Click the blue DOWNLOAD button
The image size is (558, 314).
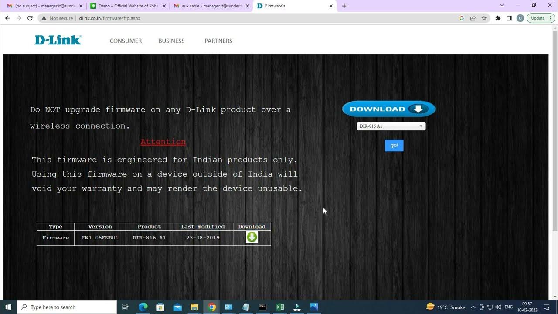pos(388,109)
